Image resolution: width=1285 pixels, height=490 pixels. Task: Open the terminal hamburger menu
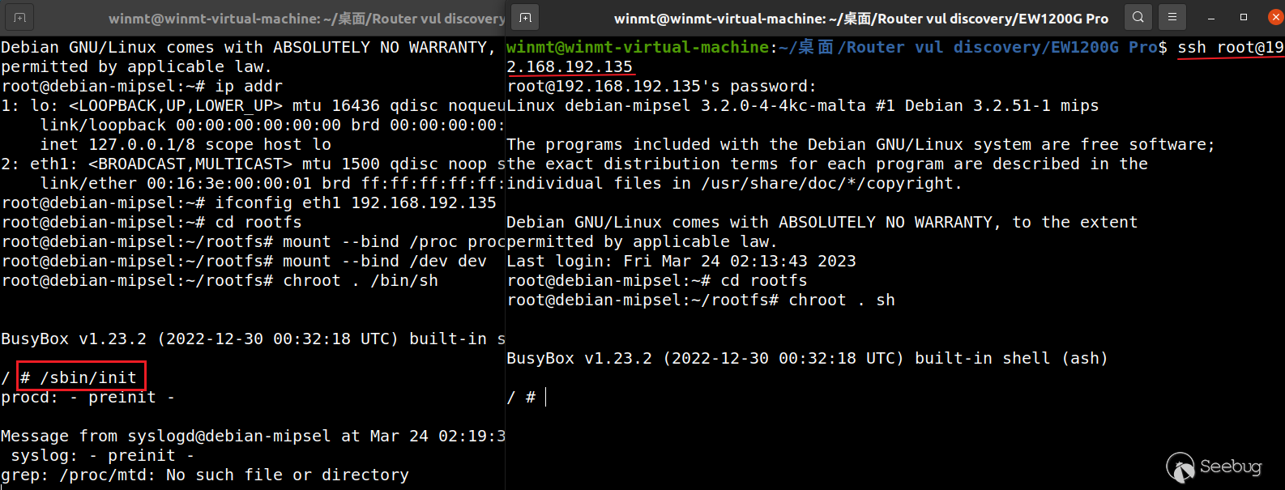[x=1172, y=17]
